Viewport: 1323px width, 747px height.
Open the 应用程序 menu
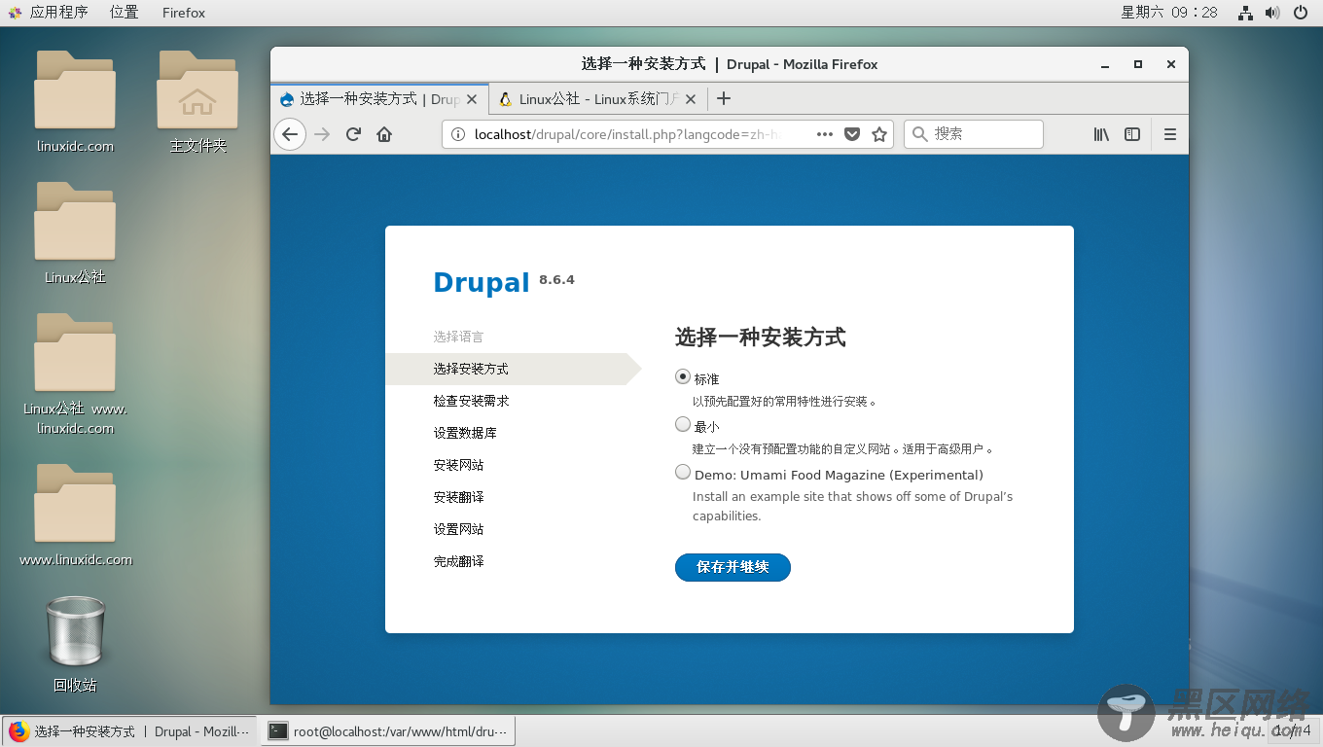point(49,13)
